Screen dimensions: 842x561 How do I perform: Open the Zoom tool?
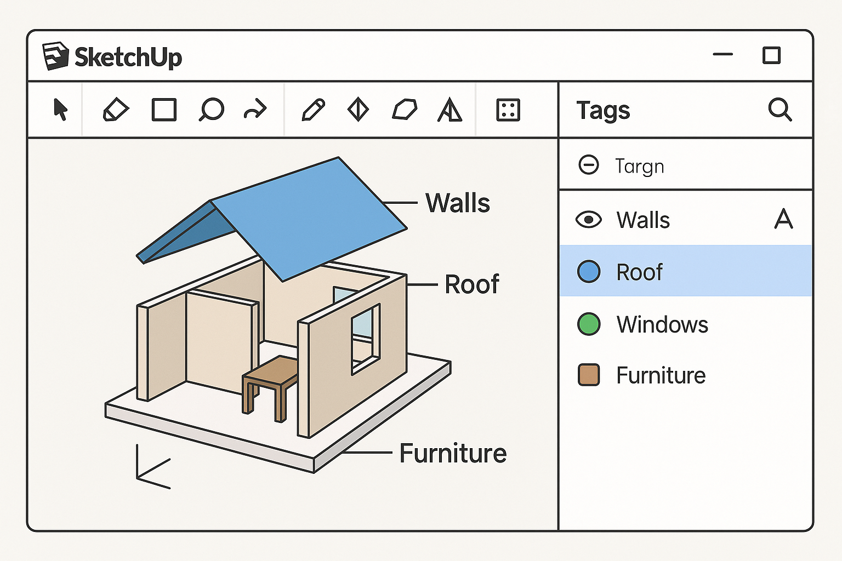(211, 110)
